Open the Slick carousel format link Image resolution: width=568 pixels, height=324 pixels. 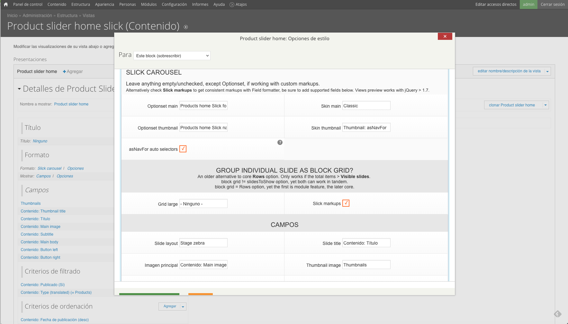click(50, 168)
